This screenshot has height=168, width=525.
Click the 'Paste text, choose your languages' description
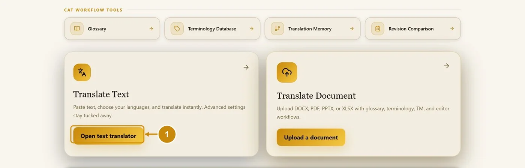pos(159,111)
